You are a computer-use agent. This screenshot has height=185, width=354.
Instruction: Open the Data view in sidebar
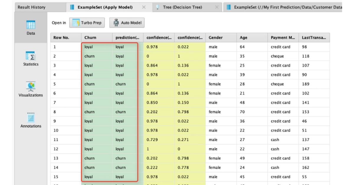tap(30, 27)
